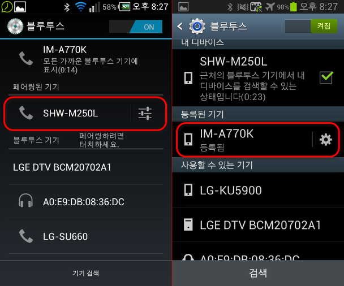
Task: Tap the computer icon beside LGE DTV BCM20702A1
Action: (188, 224)
